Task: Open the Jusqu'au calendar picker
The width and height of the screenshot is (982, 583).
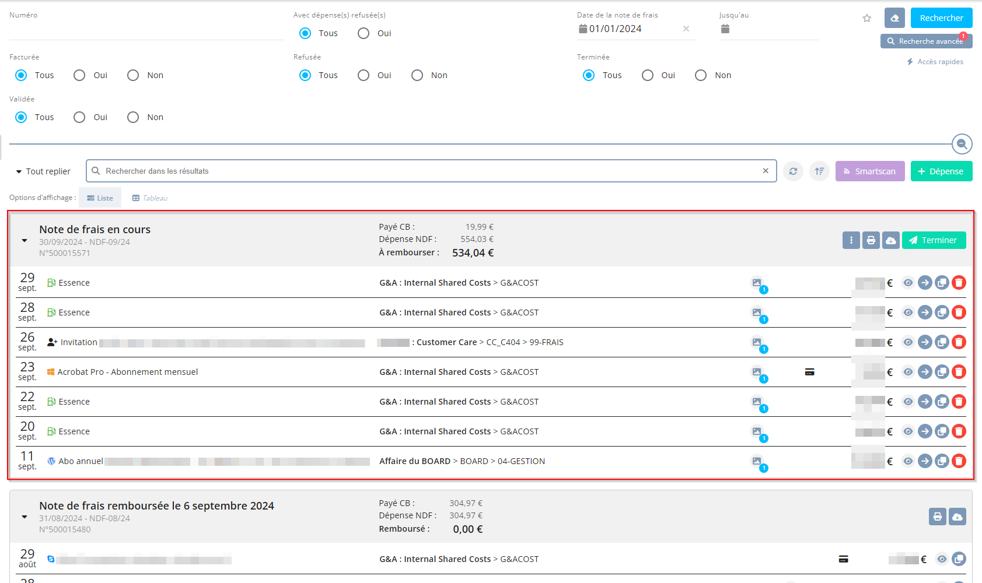Action: (x=725, y=29)
